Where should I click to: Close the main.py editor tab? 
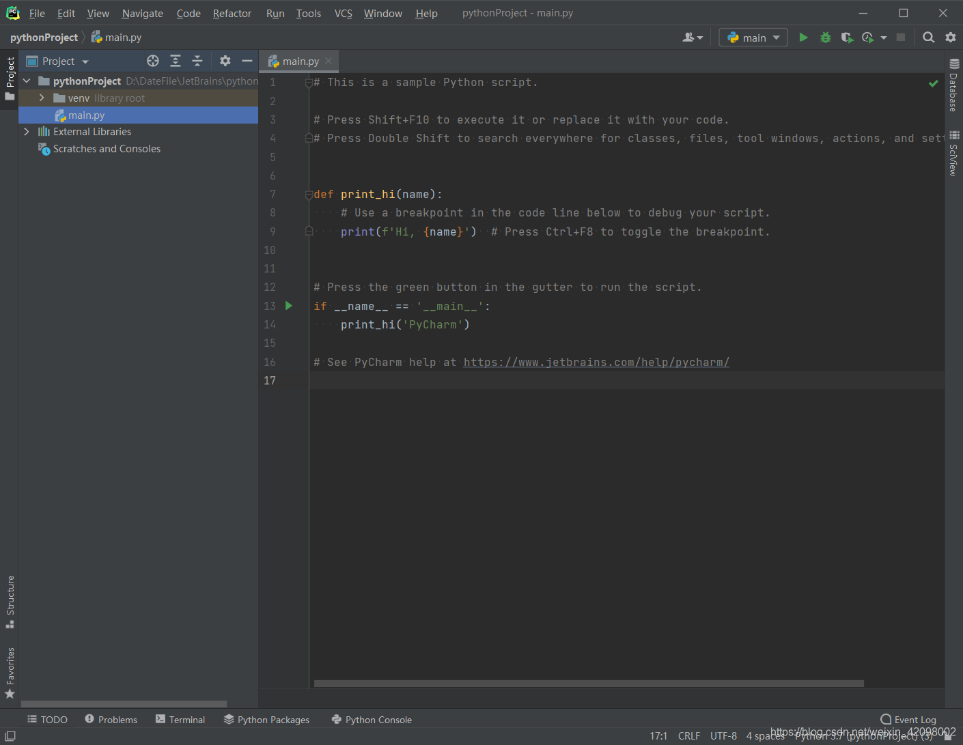[x=329, y=61]
